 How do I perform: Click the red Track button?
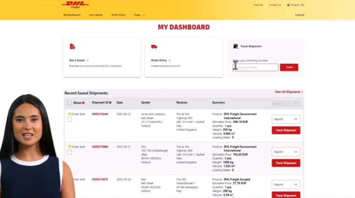289,67
